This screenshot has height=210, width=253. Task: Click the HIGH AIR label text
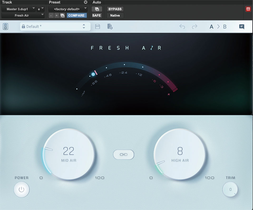[180, 160]
